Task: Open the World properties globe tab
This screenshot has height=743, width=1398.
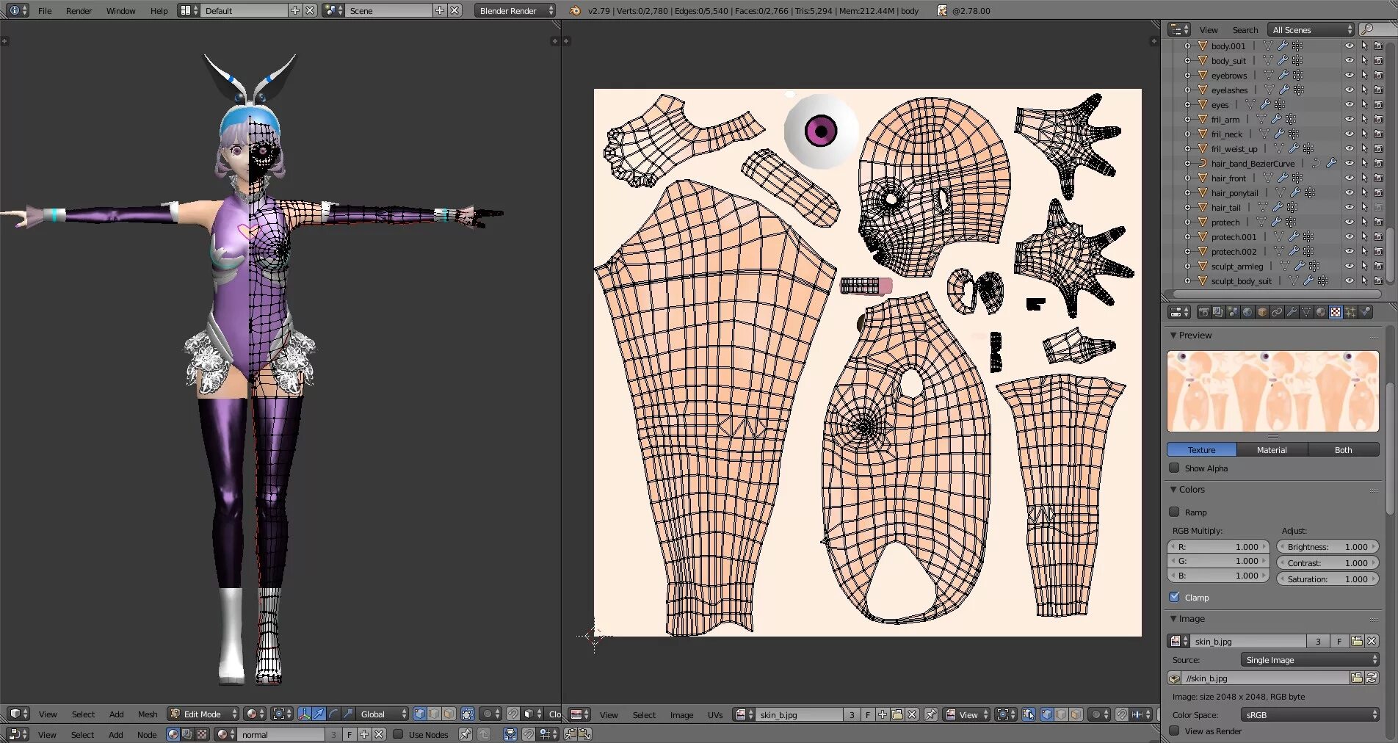Action: [1247, 312]
